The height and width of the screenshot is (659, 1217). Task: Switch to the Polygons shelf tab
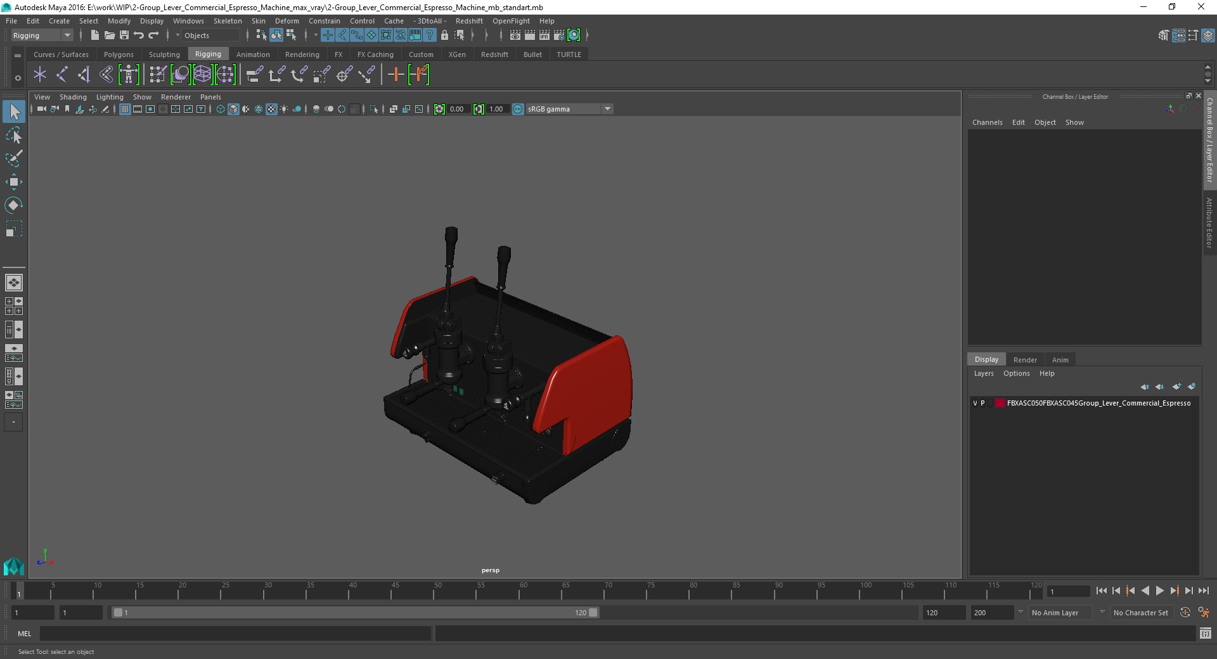(119, 54)
